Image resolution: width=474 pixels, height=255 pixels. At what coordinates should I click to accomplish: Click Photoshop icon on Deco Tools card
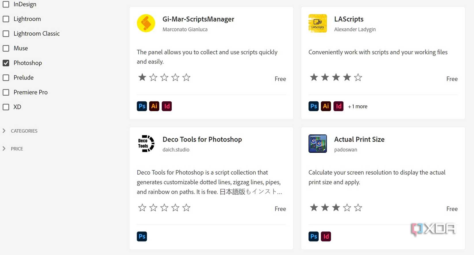142,236
